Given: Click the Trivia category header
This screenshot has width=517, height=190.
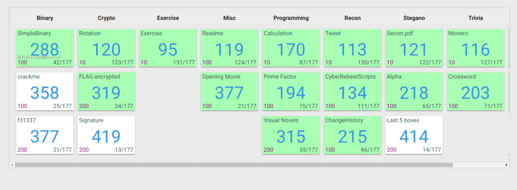Looking at the screenshot, I should 476,18.
